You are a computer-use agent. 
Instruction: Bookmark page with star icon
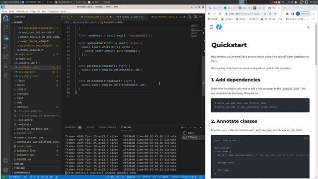click(275, 14)
